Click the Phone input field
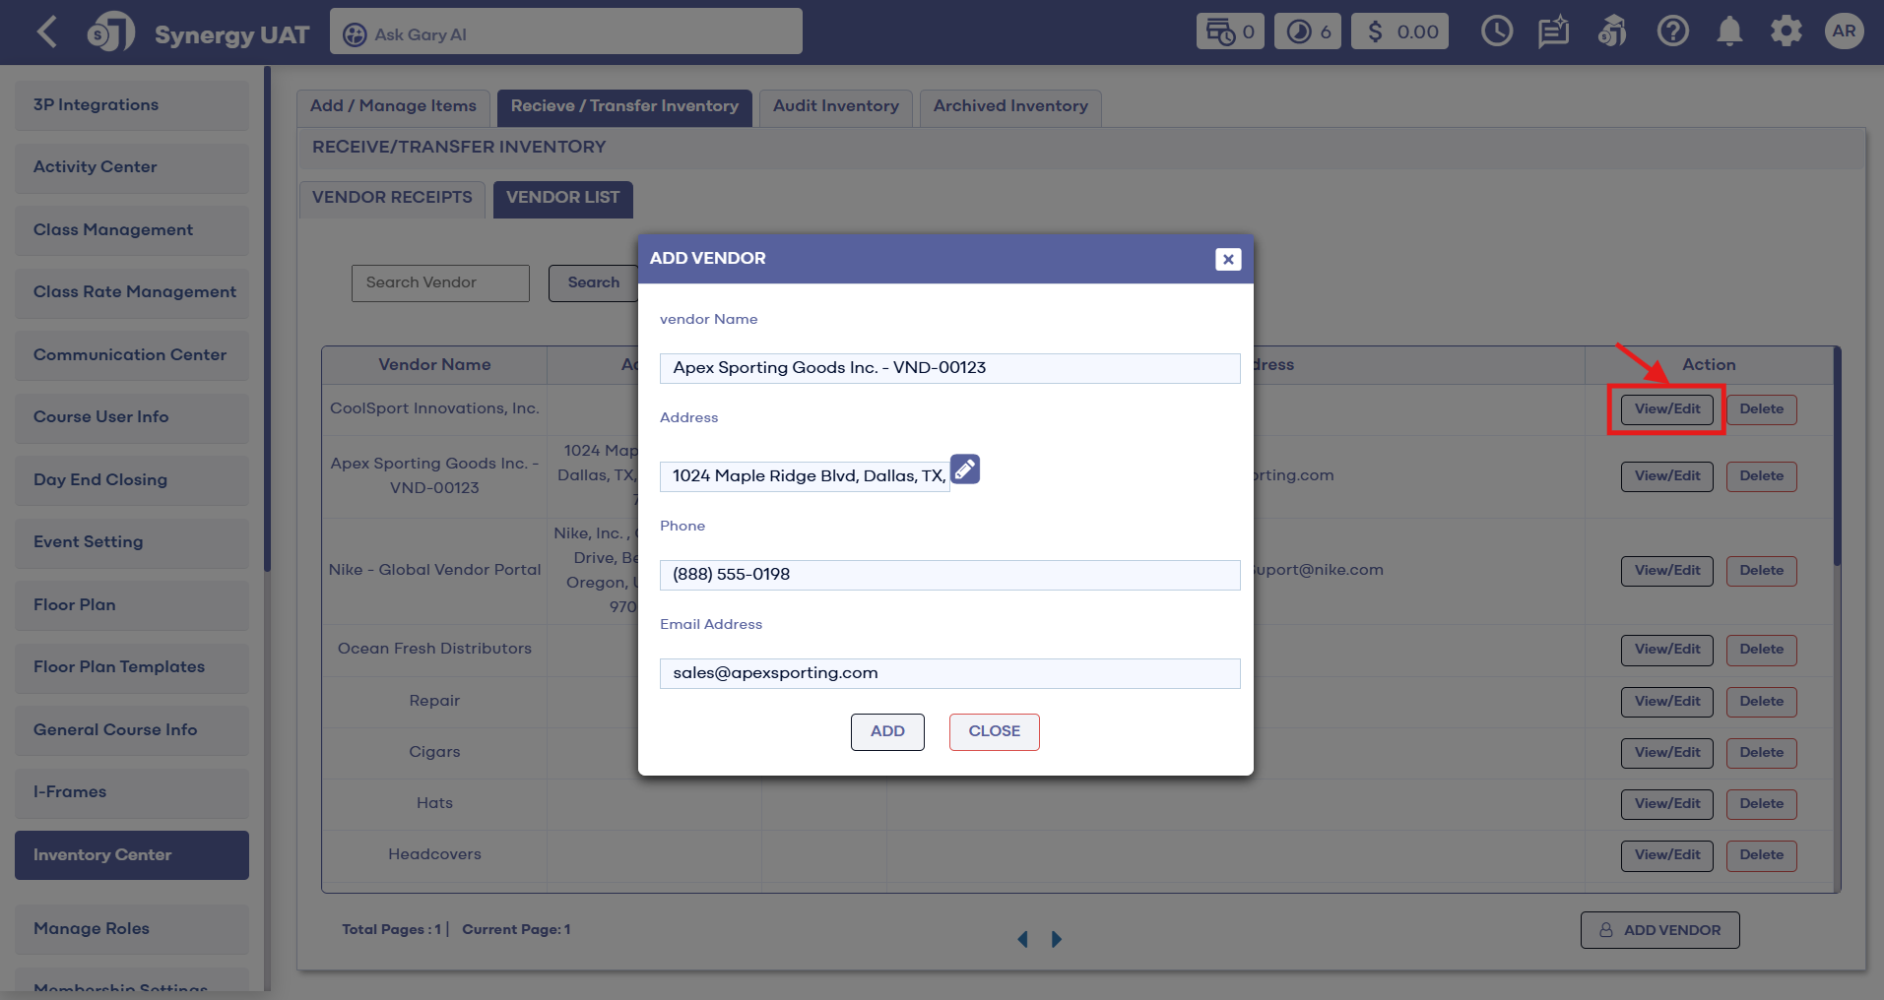Viewport: 1884px width, 1000px height. (949, 575)
